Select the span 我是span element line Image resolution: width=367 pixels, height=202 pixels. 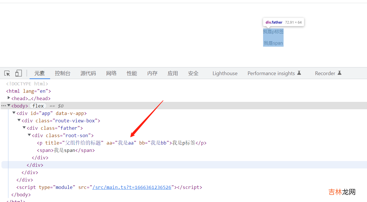click(66, 150)
